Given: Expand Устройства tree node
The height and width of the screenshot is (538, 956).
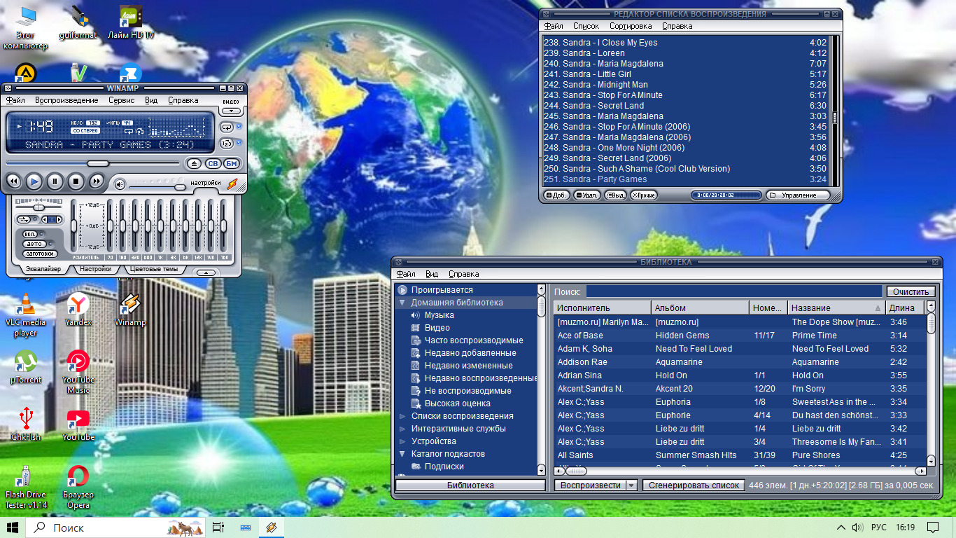Looking at the screenshot, I should pos(402,441).
